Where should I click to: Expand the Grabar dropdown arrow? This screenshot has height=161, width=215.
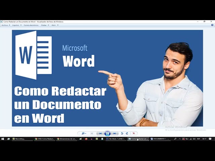point(48,25)
